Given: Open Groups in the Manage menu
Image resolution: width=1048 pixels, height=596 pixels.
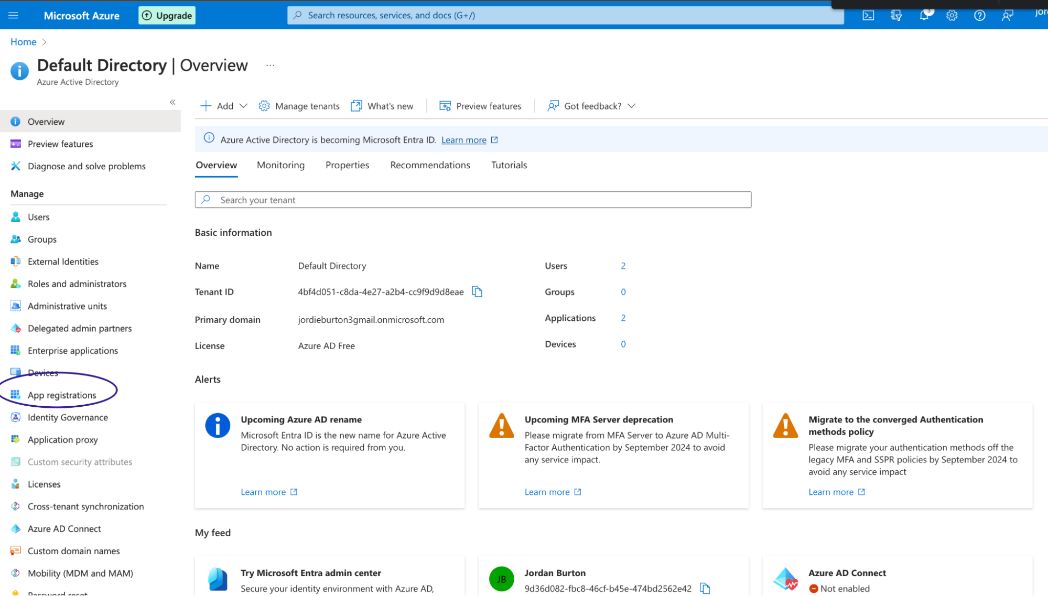Looking at the screenshot, I should click(x=42, y=240).
